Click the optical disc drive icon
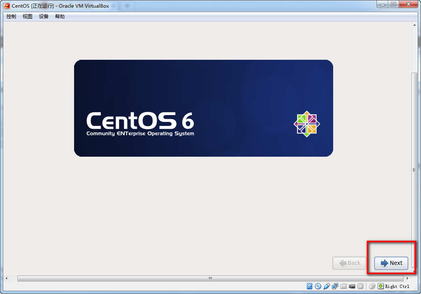The height and width of the screenshot is (294, 421). pos(318,286)
